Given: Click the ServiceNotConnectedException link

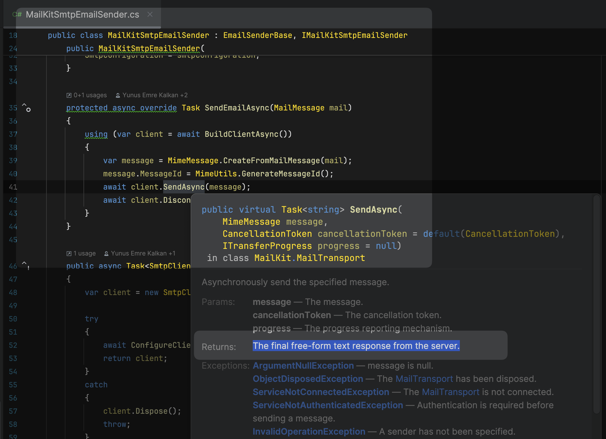Looking at the screenshot, I should tap(321, 392).
